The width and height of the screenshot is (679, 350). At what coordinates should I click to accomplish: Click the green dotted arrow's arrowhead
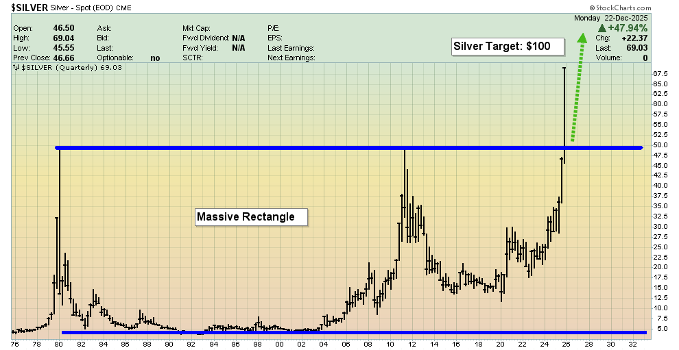tap(582, 38)
